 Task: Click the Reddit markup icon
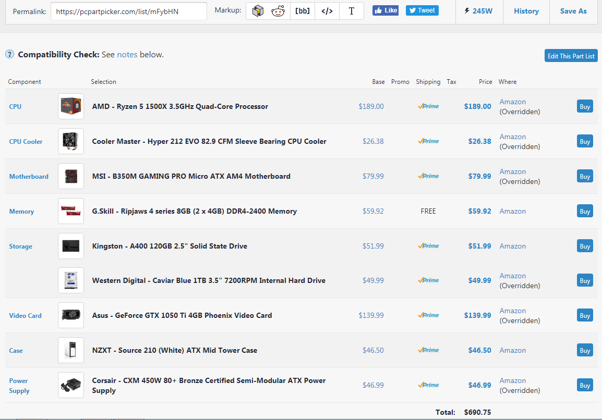point(278,10)
